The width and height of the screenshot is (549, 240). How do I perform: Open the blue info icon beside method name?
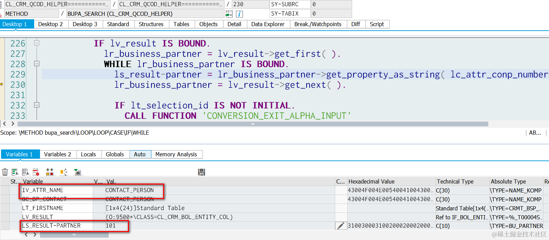point(239,14)
